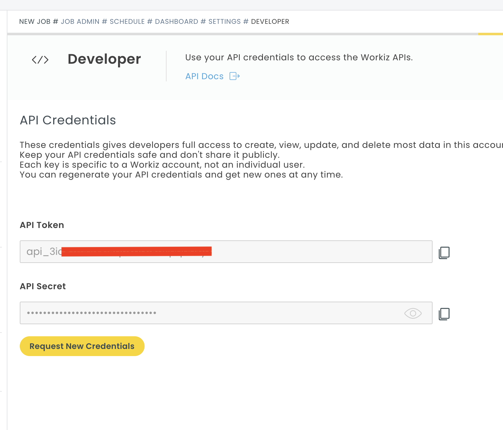The width and height of the screenshot is (503, 430).
Task: Go to NEW JOB in the breadcrumb
Action: 35,22
